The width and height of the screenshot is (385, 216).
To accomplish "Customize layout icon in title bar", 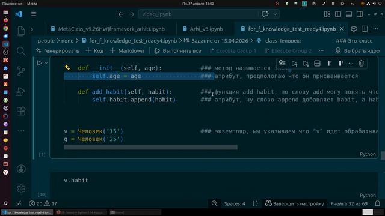I will [327, 14].
